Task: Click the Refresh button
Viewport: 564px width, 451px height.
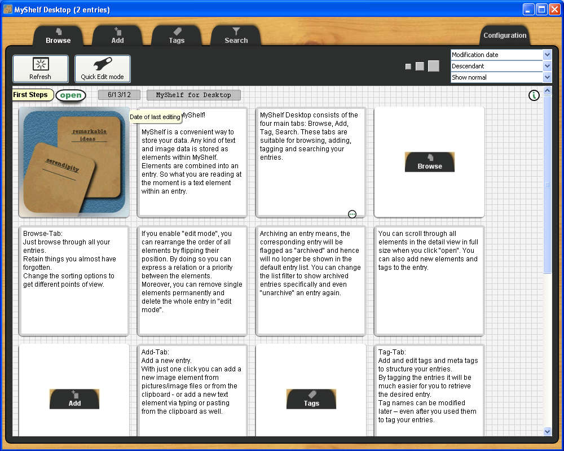Action: pos(40,69)
